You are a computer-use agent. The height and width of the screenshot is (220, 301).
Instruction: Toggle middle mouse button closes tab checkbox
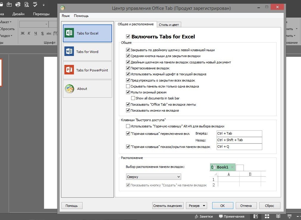point(128,56)
